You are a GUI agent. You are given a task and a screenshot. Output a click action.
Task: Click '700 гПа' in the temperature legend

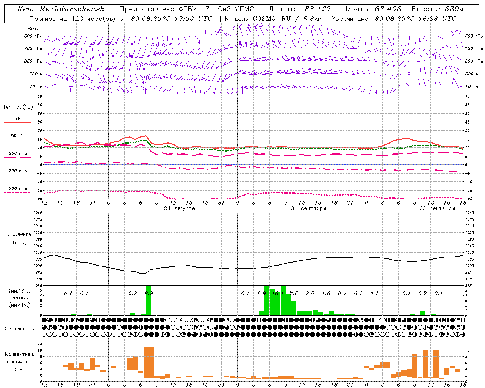[x=18, y=171]
